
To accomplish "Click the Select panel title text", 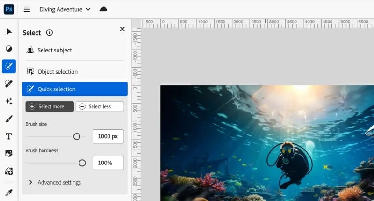I will tap(32, 33).
